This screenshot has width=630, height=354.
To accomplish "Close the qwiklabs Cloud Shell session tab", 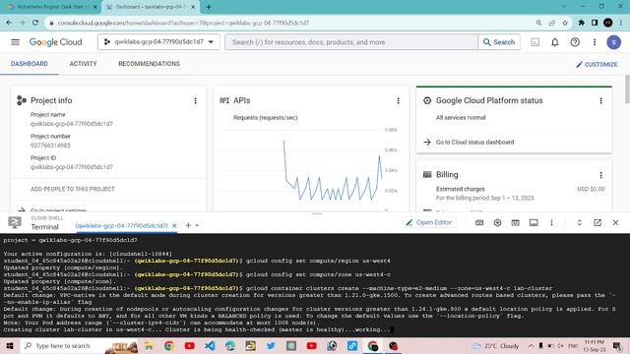I will pyautogui.click(x=174, y=226).
